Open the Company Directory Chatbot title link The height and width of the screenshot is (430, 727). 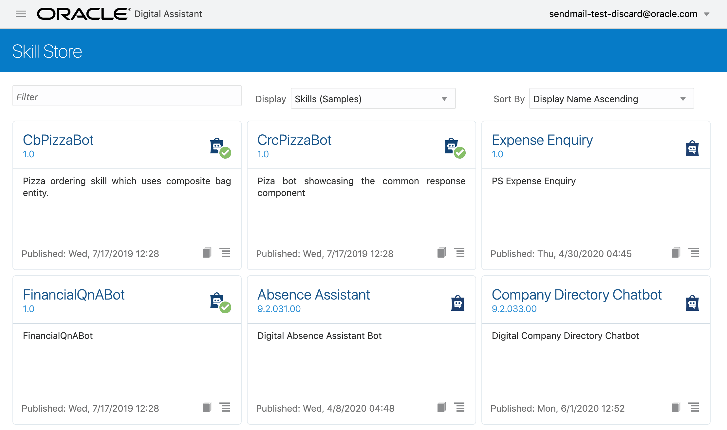[576, 295]
